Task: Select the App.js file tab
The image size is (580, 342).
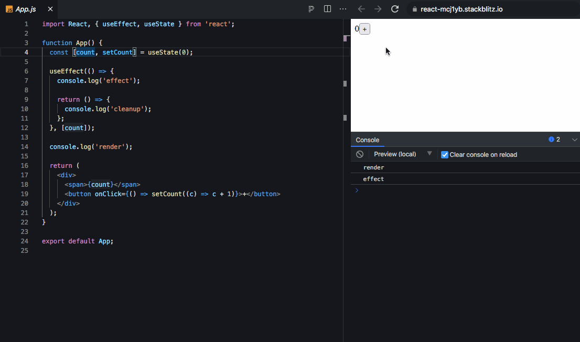Action: pos(26,9)
